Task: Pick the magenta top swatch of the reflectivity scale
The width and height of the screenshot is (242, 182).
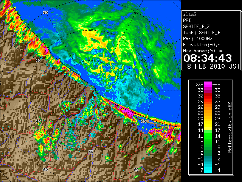Action: (208, 85)
